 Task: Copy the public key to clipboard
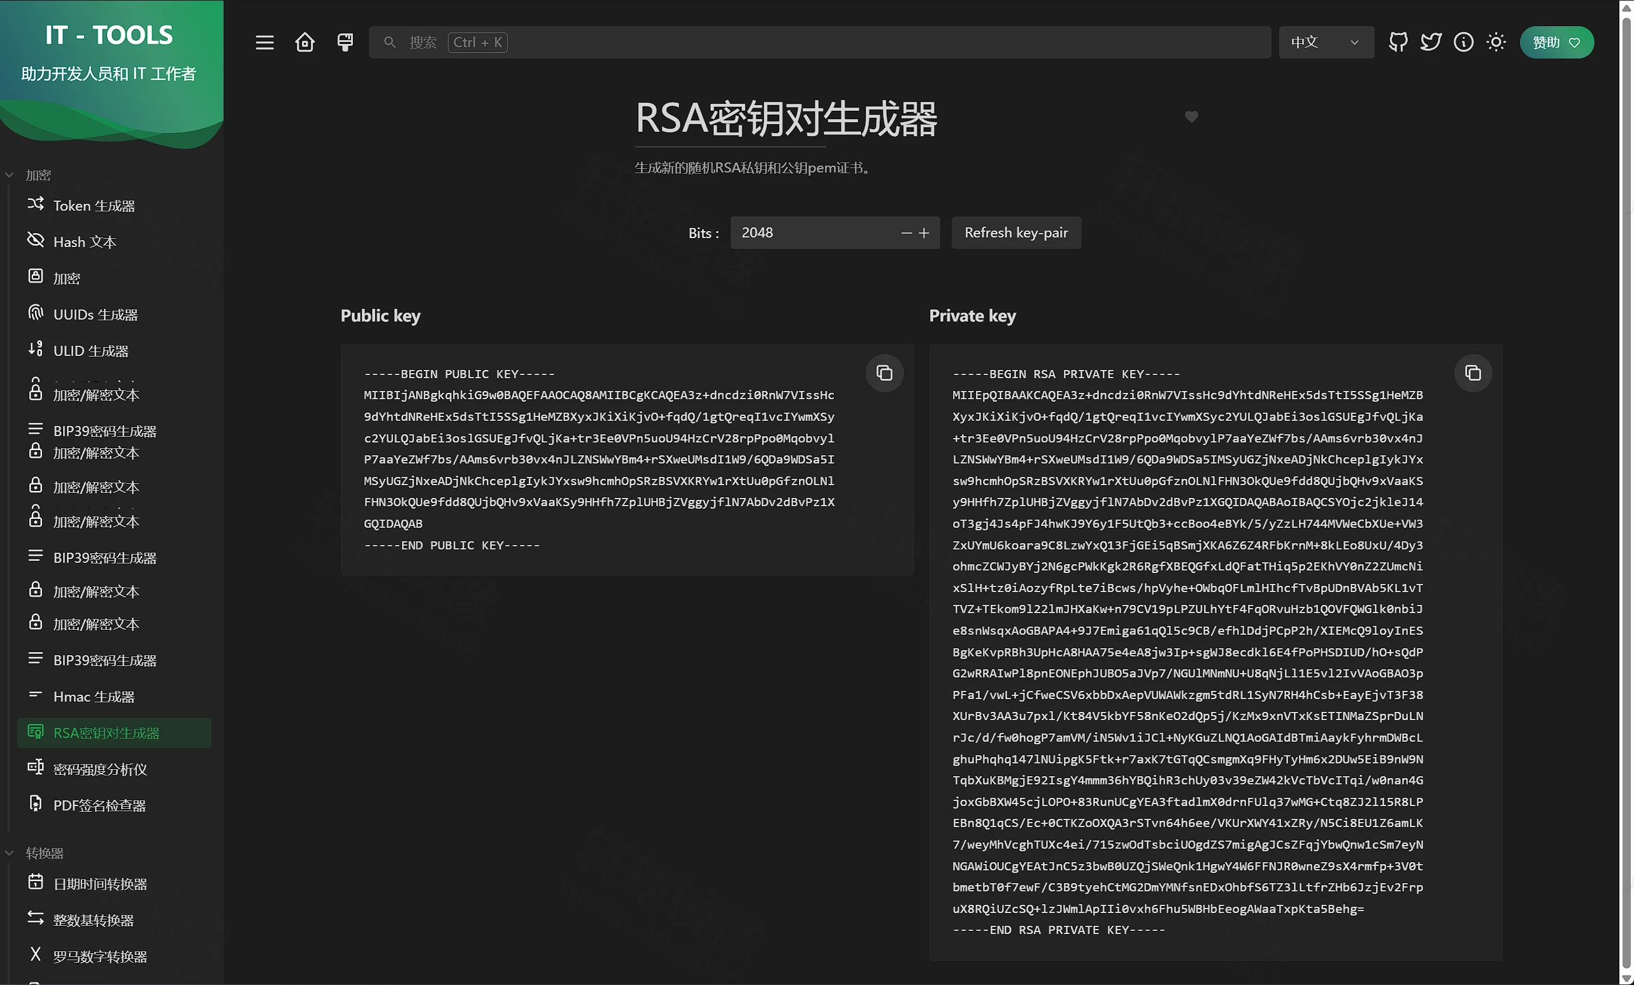[885, 373]
